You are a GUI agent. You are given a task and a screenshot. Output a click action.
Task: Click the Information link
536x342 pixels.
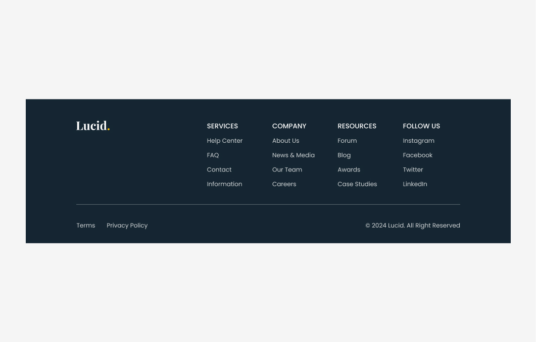(224, 184)
